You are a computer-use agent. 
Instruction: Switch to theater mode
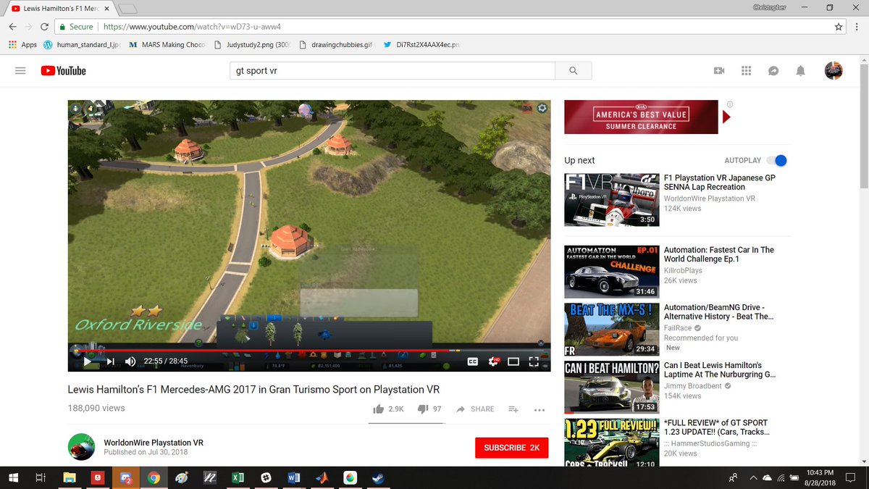click(x=513, y=361)
